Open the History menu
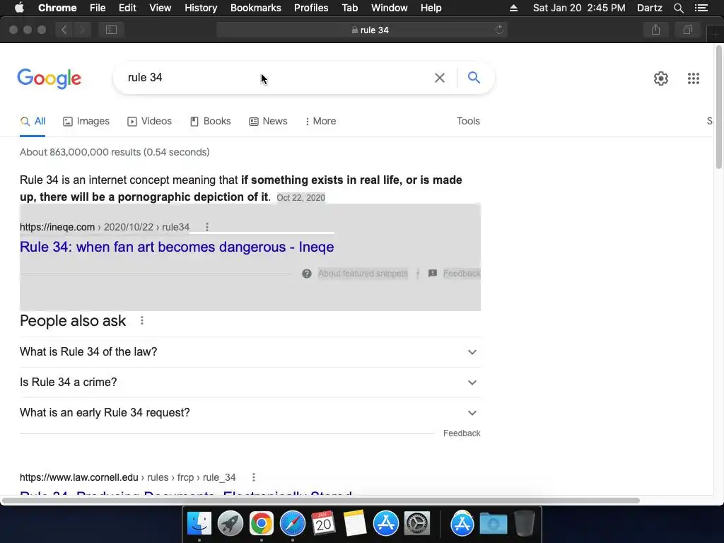This screenshot has width=724, height=543. click(x=201, y=8)
